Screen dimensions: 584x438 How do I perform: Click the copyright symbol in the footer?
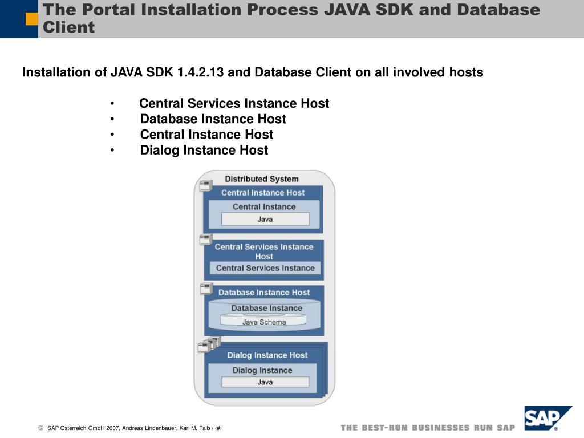(x=41, y=428)
